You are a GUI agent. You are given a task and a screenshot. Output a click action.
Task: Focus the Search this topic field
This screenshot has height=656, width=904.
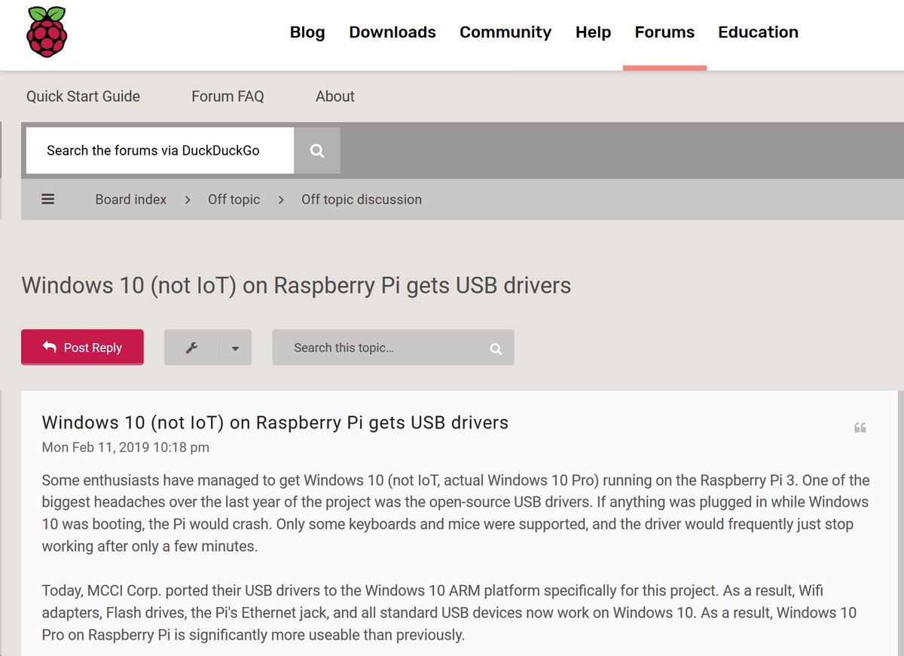375,348
